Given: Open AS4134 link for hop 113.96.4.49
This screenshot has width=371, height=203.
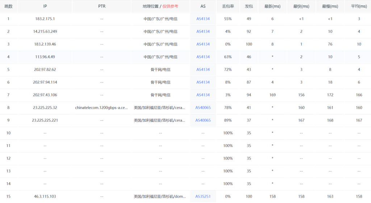Looking at the screenshot, I should pos(203,57).
